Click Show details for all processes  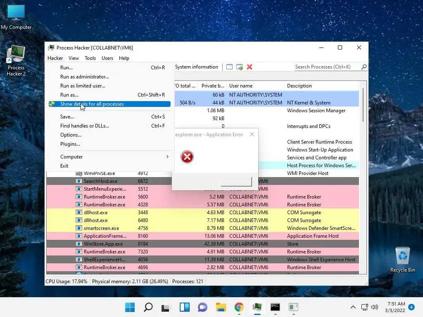109,104
